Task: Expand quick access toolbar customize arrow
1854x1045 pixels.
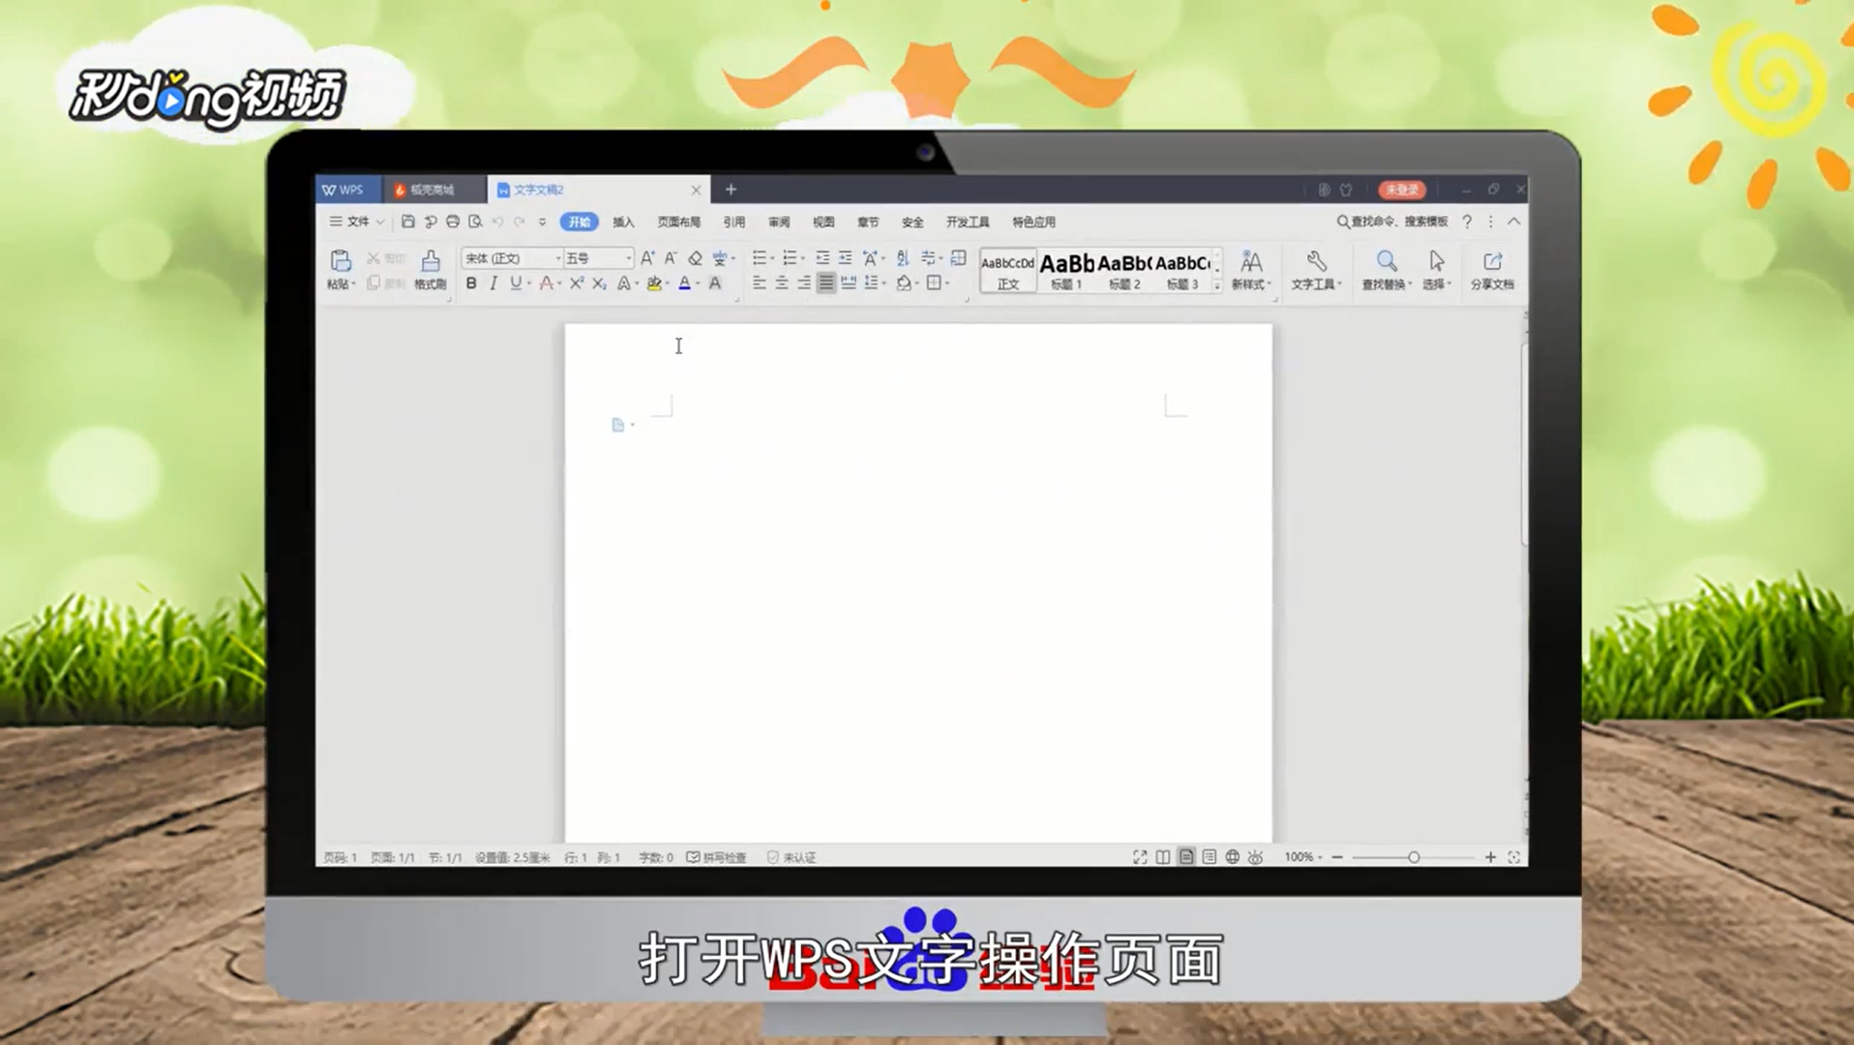Action: [542, 222]
